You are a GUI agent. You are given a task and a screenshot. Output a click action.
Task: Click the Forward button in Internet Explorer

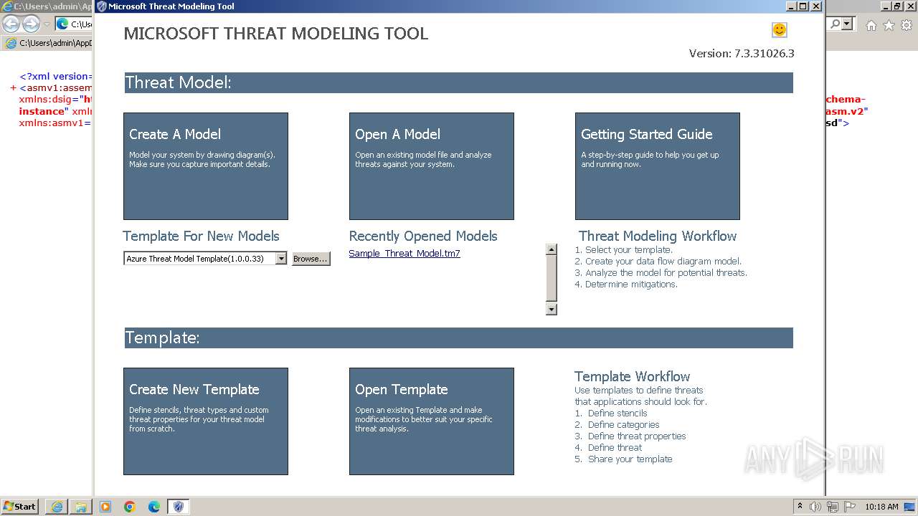pyautogui.click(x=31, y=24)
